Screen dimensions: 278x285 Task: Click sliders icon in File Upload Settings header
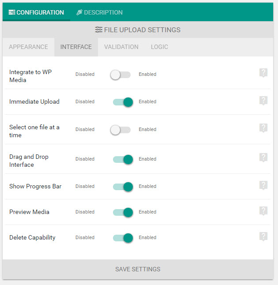point(99,30)
